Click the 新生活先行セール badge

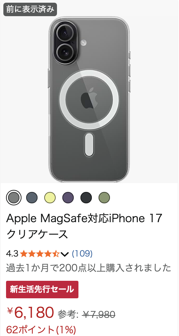[x=42, y=289]
